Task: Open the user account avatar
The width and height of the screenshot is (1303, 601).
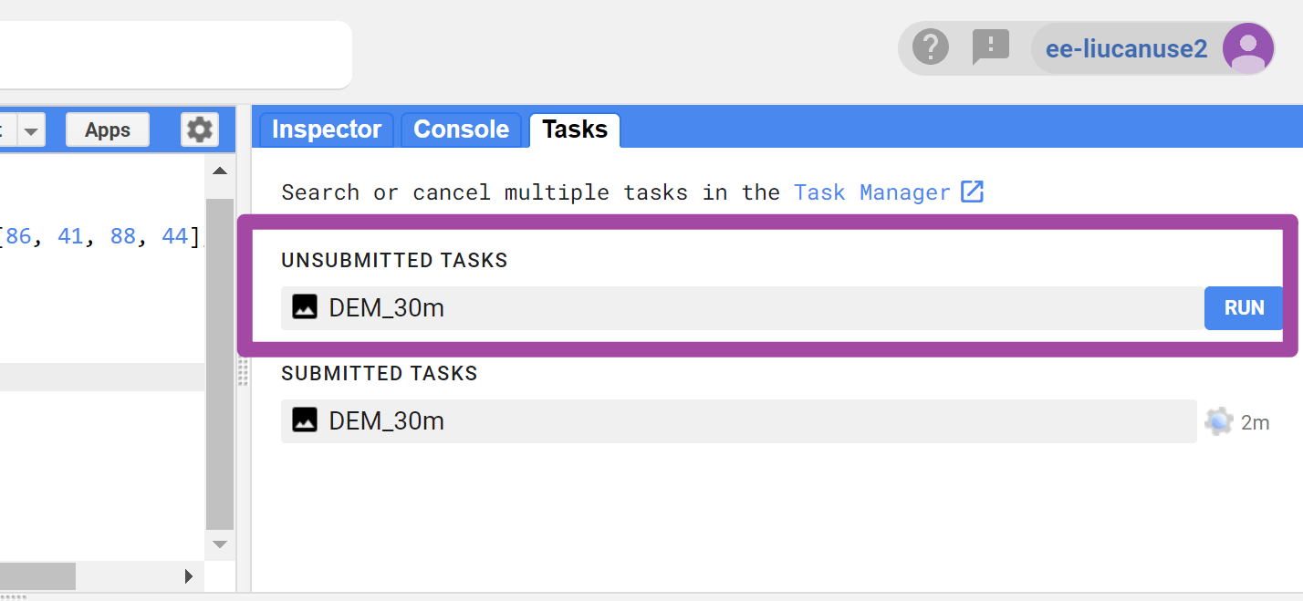Action: (1247, 48)
